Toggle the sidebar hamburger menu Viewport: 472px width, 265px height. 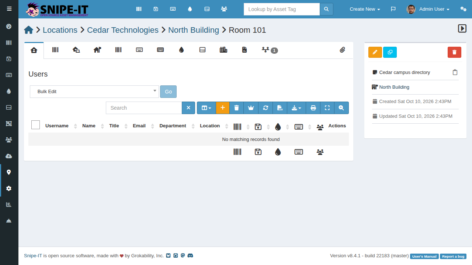click(x=9, y=9)
